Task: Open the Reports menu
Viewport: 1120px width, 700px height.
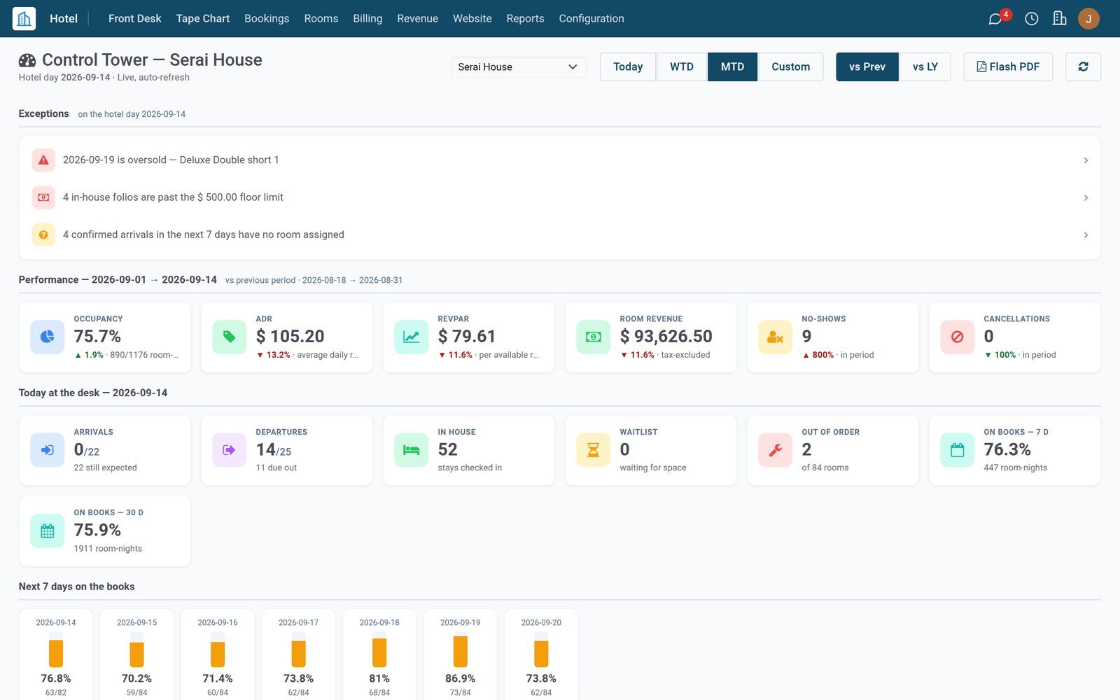Action: point(525,18)
